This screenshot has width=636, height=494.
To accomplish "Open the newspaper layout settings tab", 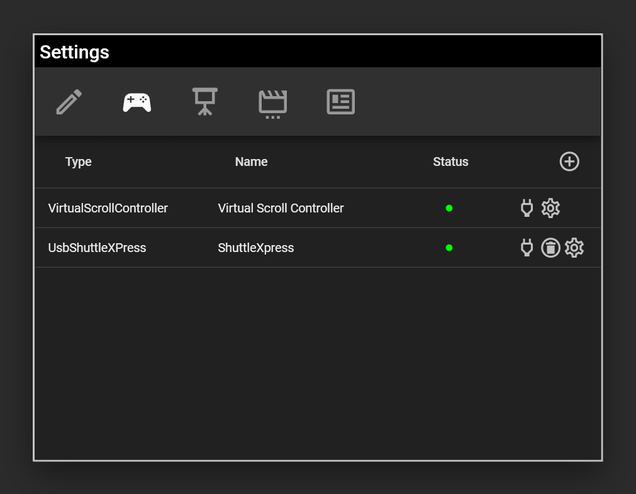I will click(x=340, y=102).
